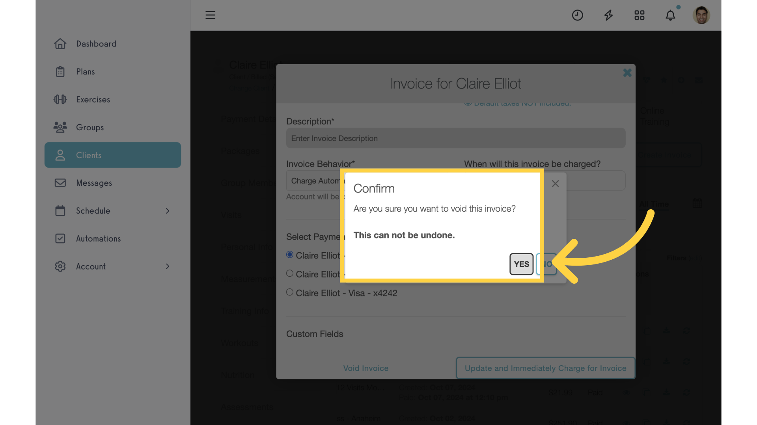The width and height of the screenshot is (757, 425).
Task: Click the Automations navigation icon
Action: [x=60, y=238]
